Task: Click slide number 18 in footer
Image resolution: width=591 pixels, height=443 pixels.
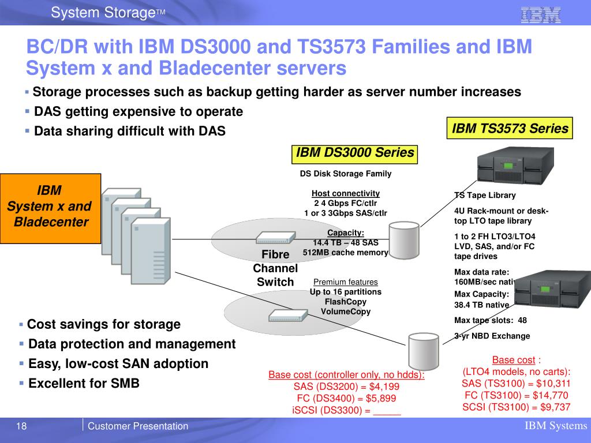Action: point(21,426)
